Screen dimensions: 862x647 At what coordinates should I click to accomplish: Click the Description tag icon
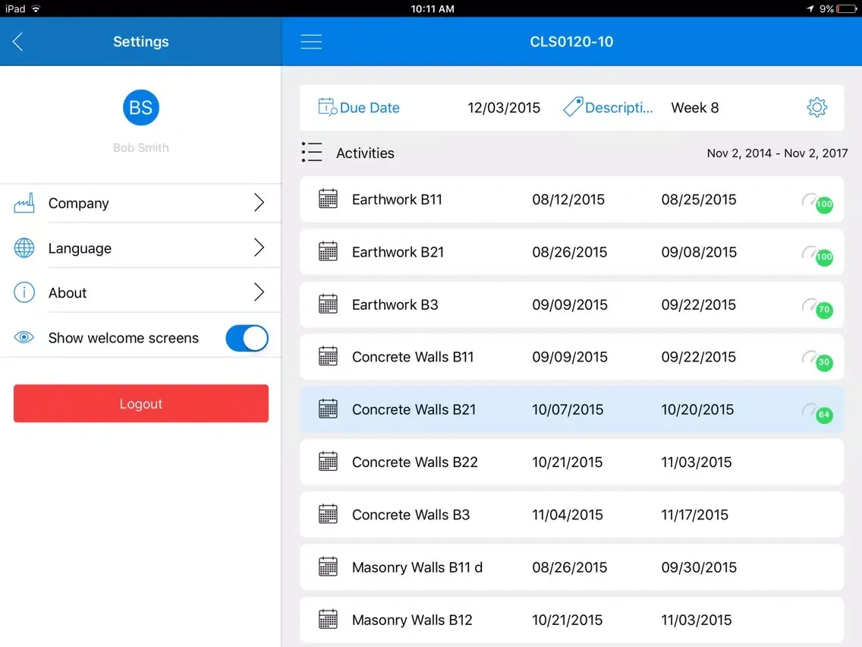[573, 107]
